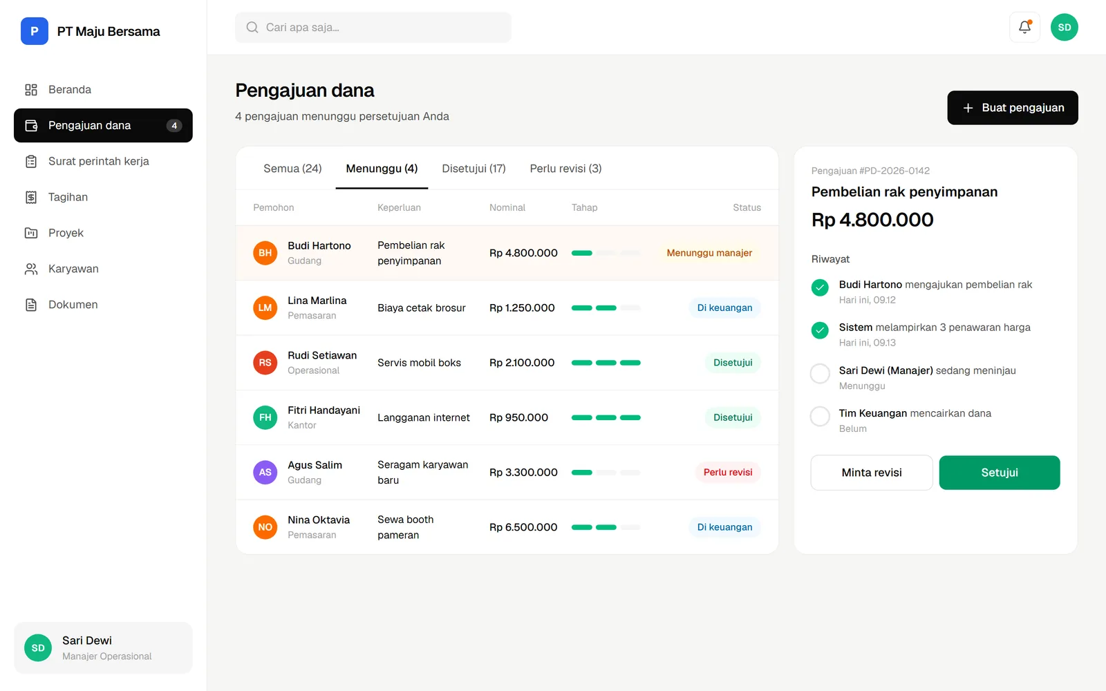Click Fitri Handayani's Disetujui badge
This screenshot has height=691, width=1106.
[x=733, y=417]
